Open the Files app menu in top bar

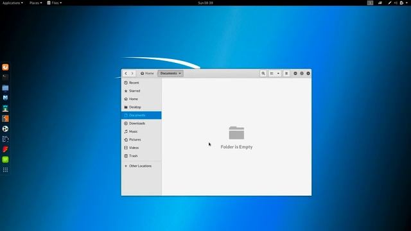(54, 3)
